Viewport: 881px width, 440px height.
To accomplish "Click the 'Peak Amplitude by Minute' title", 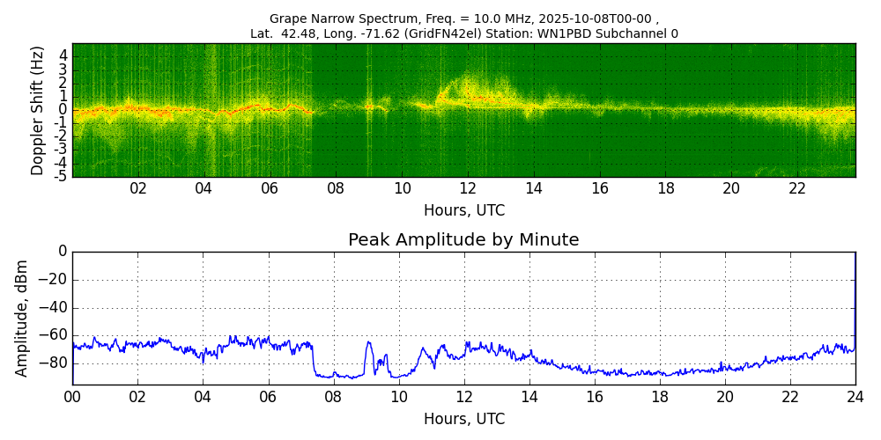I will [x=463, y=240].
